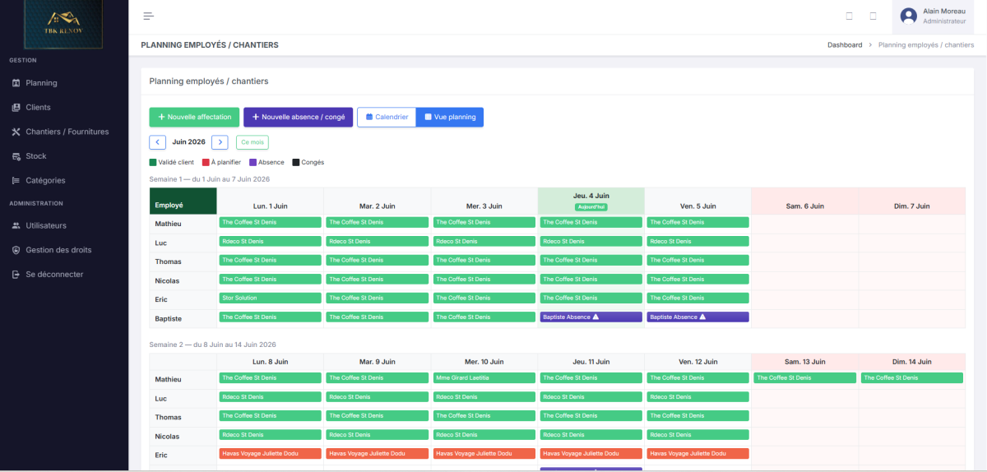Click the Ce mois button
The height and width of the screenshot is (472, 987).
point(253,142)
